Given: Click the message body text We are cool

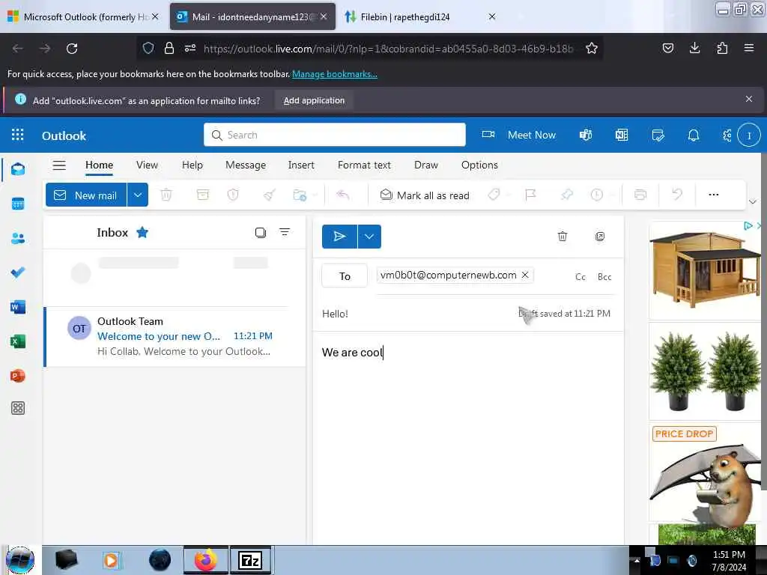Looking at the screenshot, I should [x=352, y=353].
